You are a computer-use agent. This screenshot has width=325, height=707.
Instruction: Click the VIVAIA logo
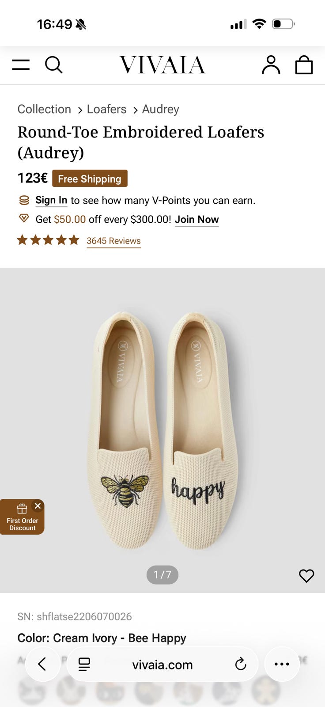tap(162, 65)
